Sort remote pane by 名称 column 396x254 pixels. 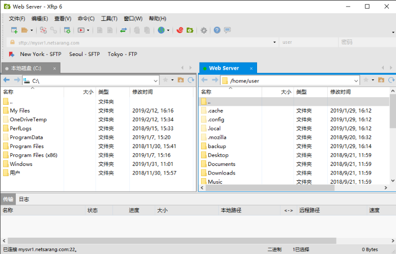pos(230,92)
